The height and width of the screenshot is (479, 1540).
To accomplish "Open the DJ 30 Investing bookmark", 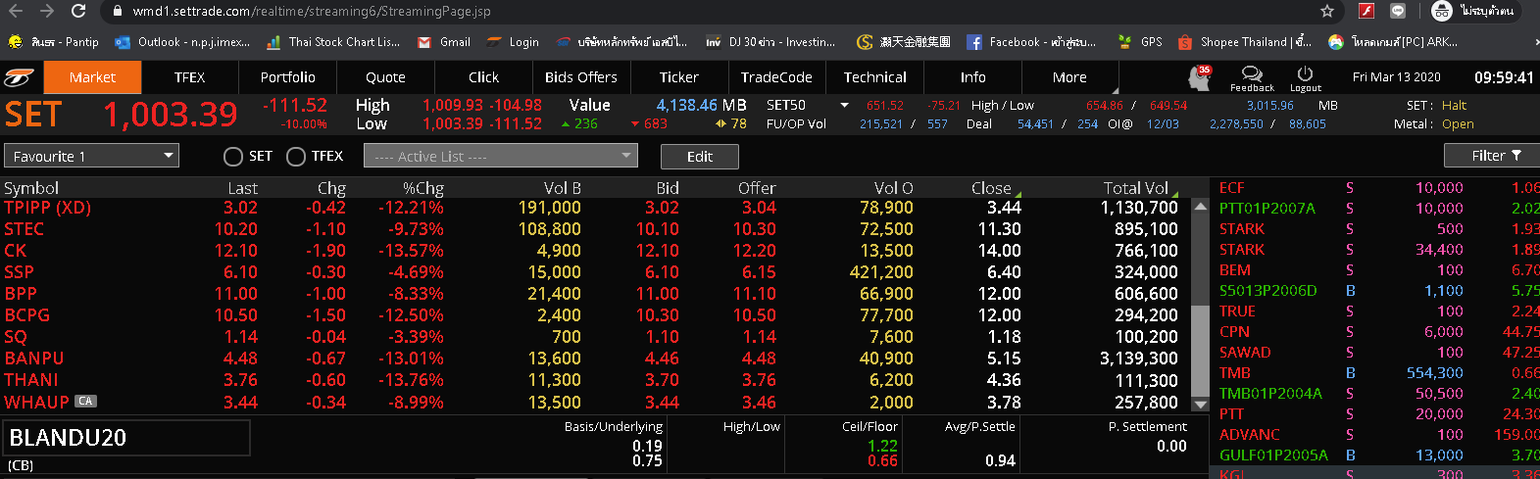I will pos(770,42).
